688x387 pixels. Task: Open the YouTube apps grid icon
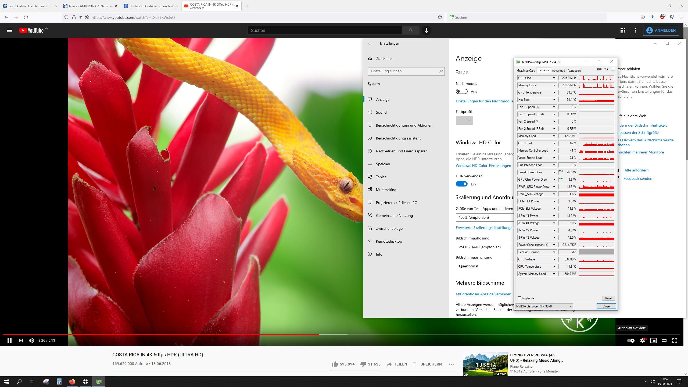[x=623, y=30]
